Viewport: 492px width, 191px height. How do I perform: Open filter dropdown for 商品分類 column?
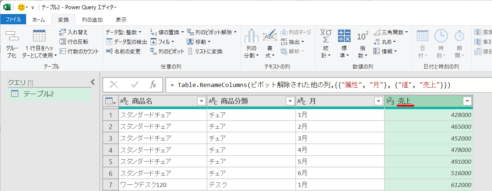pyautogui.click(x=290, y=101)
